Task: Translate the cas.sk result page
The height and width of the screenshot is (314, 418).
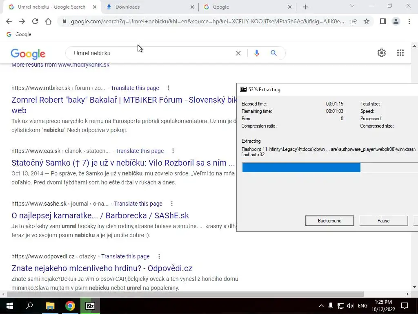Action: (140, 151)
